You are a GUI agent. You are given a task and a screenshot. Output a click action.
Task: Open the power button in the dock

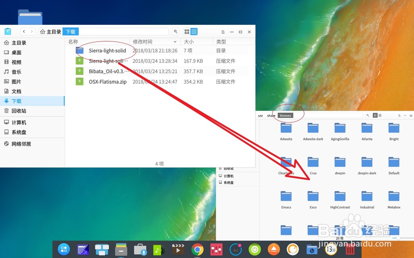point(255,249)
